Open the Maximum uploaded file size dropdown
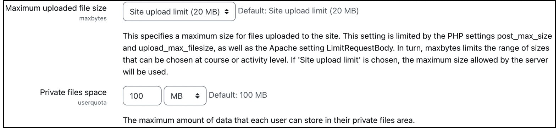 pyautogui.click(x=179, y=12)
